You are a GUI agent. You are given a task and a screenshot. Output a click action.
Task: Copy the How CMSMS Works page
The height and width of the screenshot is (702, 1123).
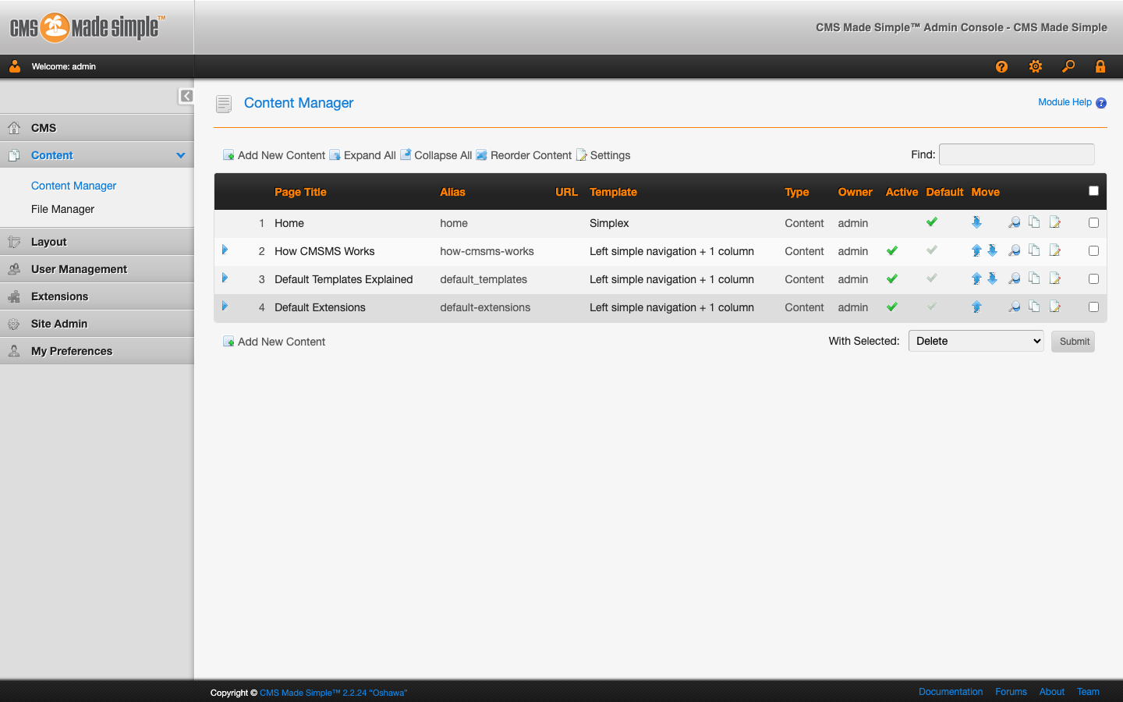[1034, 251]
